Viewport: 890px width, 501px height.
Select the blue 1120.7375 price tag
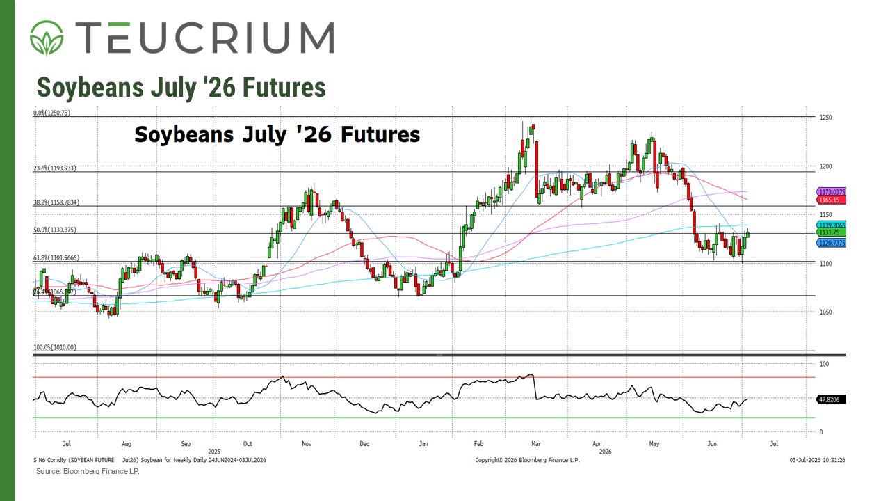[x=830, y=243]
